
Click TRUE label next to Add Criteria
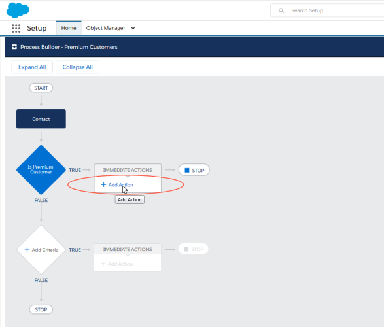click(x=75, y=250)
